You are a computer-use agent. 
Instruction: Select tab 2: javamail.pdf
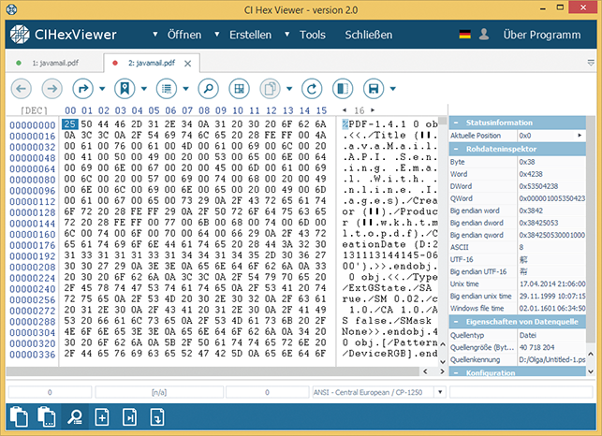(x=152, y=63)
